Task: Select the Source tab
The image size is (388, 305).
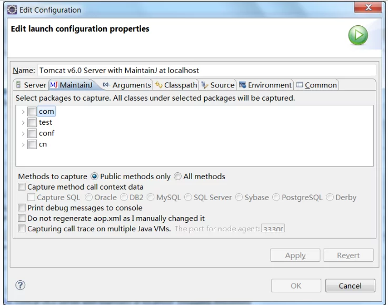Action: (x=218, y=85)
